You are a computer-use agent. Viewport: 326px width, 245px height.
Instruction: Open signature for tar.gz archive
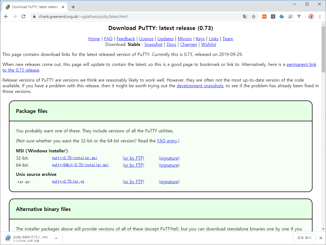point(169,182)
